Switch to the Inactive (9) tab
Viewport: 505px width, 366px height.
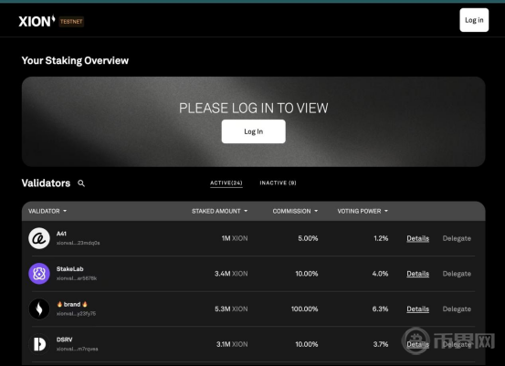(278, 183)
